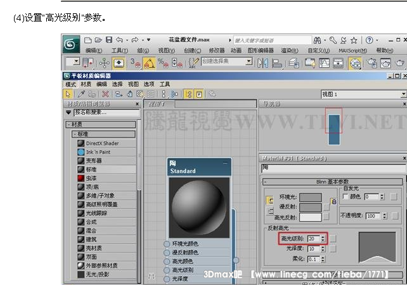Save the file using the floppy disk icon
Viewport: 407px width, 285px height.
109,40
